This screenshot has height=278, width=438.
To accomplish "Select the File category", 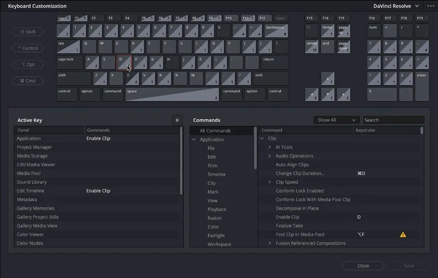I will (x=211, y=148).
